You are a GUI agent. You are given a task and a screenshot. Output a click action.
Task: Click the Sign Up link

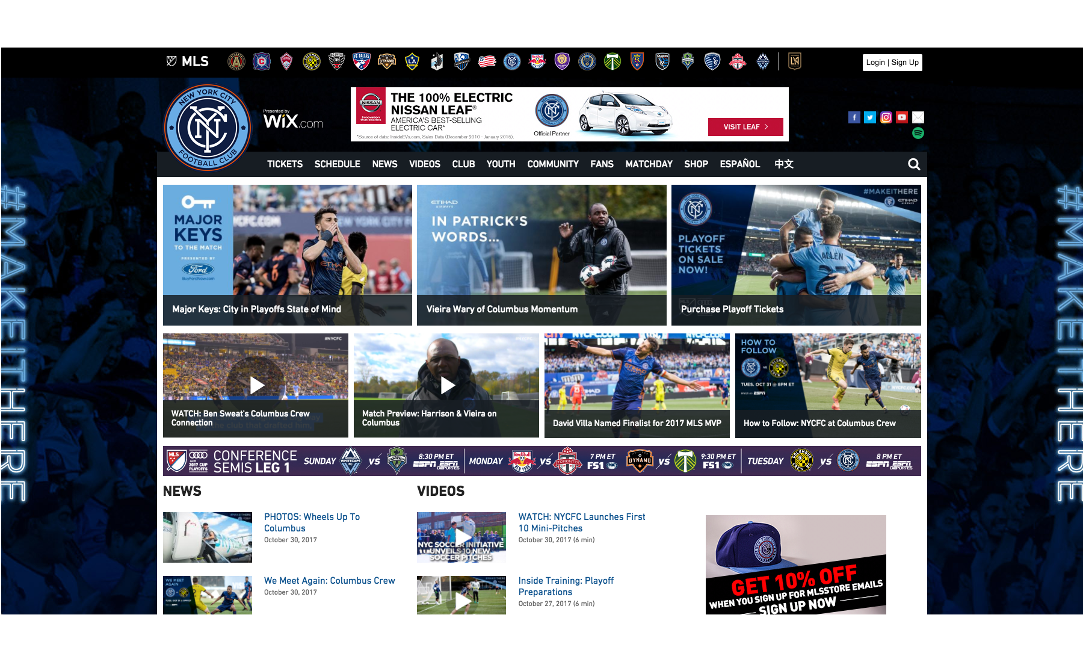tap(905, 63)
